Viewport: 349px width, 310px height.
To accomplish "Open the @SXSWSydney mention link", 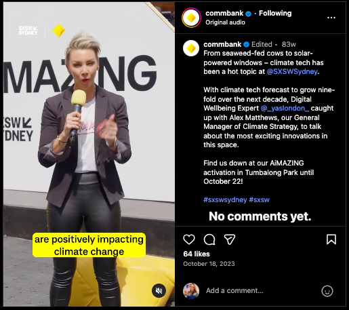I will [x=292, y=72].
